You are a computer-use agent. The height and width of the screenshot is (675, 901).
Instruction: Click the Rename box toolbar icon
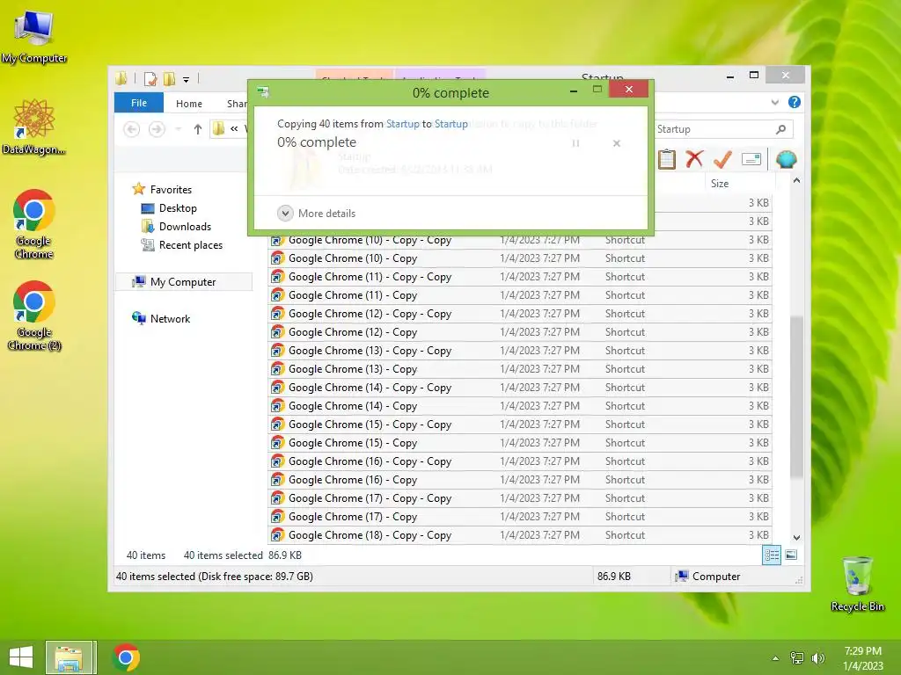coord(751,159)
